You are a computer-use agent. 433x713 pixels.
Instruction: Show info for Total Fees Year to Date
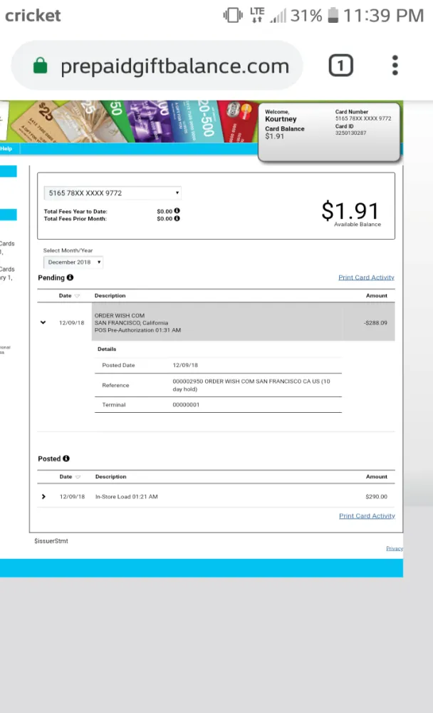pyautogui.click(x=177, y=210)
